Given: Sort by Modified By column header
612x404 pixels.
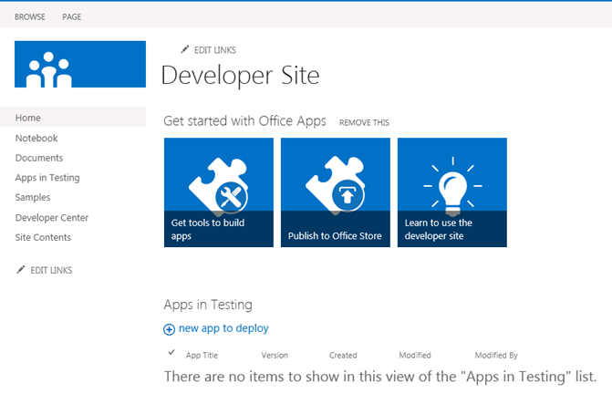Looking at the screenshot, I should click(x=496, y=355).
